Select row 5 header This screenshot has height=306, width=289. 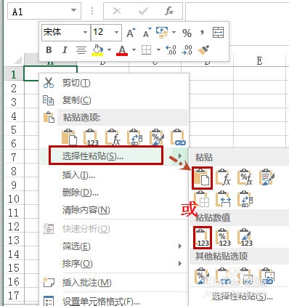(x=14, y=130)
